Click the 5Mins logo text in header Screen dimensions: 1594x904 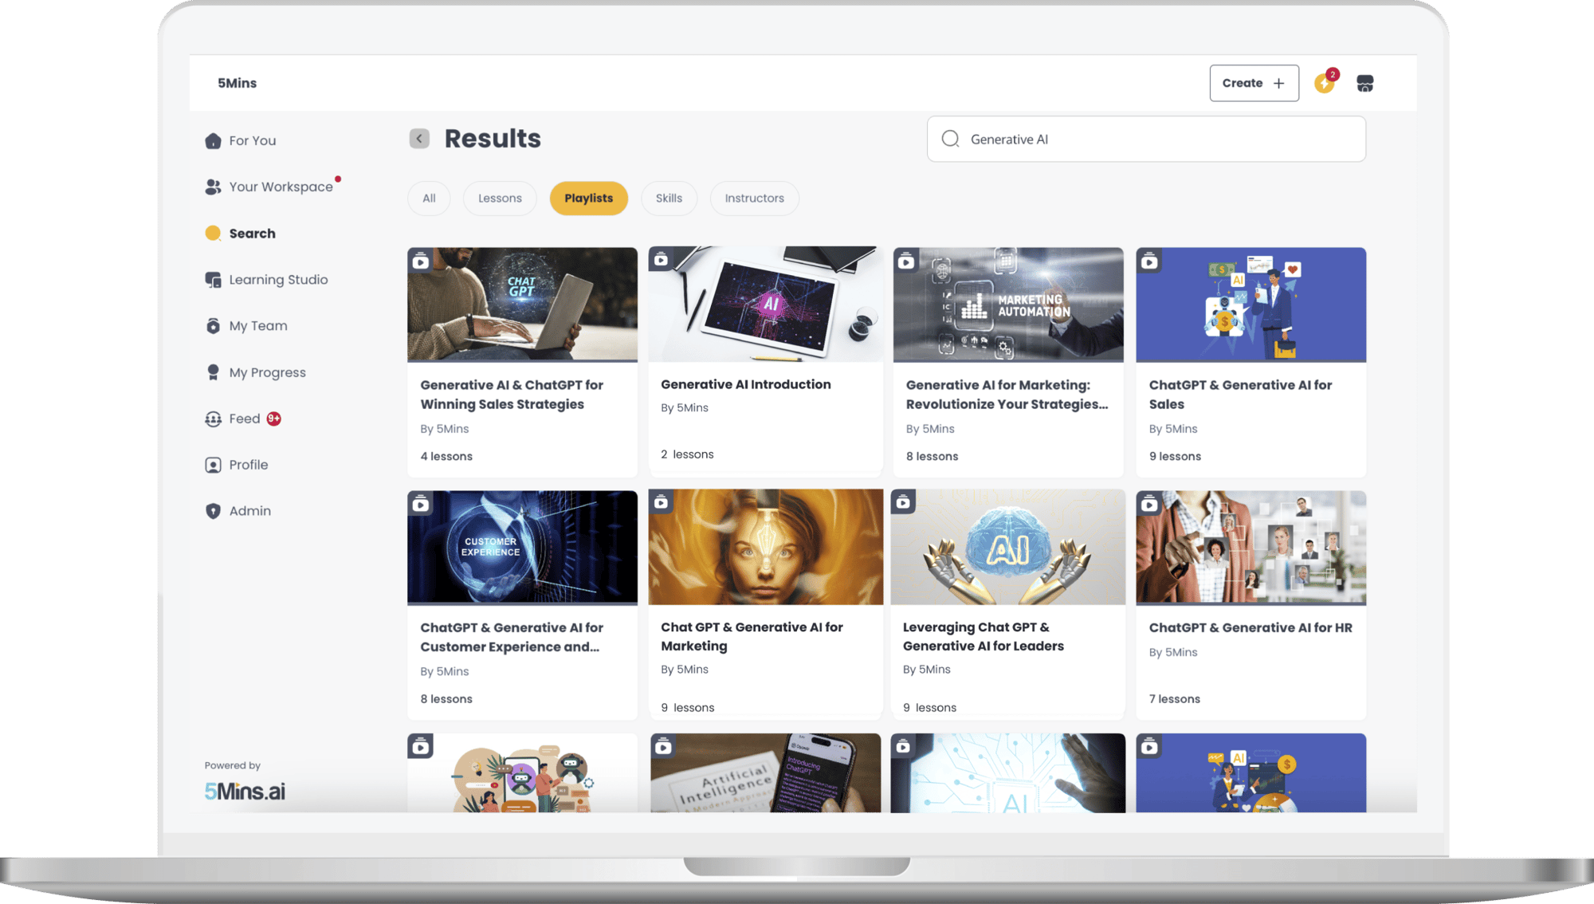tap(237, 83)
